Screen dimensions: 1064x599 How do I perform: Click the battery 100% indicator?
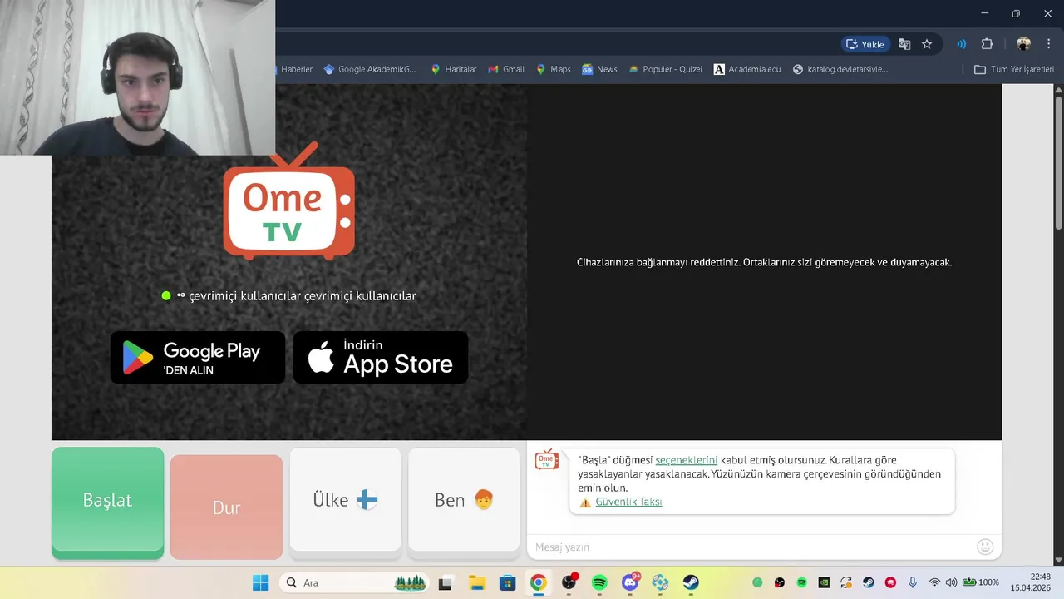tap(981, 582)
